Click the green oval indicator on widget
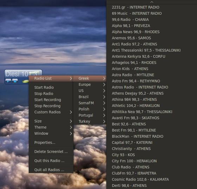The image size is (197, 189). tap(26, 81)
